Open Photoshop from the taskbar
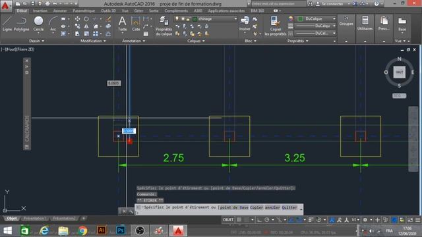The height and width of the screenshot is (237, 422). 121,230
